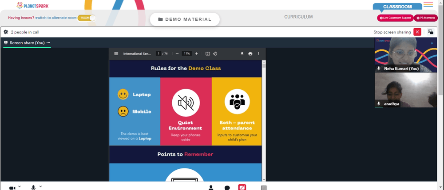
Task: Click the PDF vertical scrollbar thumb
Action: (264, 66)
